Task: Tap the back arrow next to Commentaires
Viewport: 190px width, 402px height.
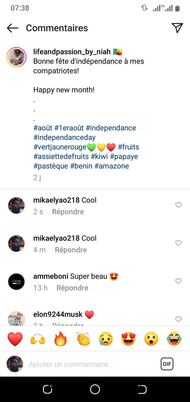Action: (x=12, y=28)
